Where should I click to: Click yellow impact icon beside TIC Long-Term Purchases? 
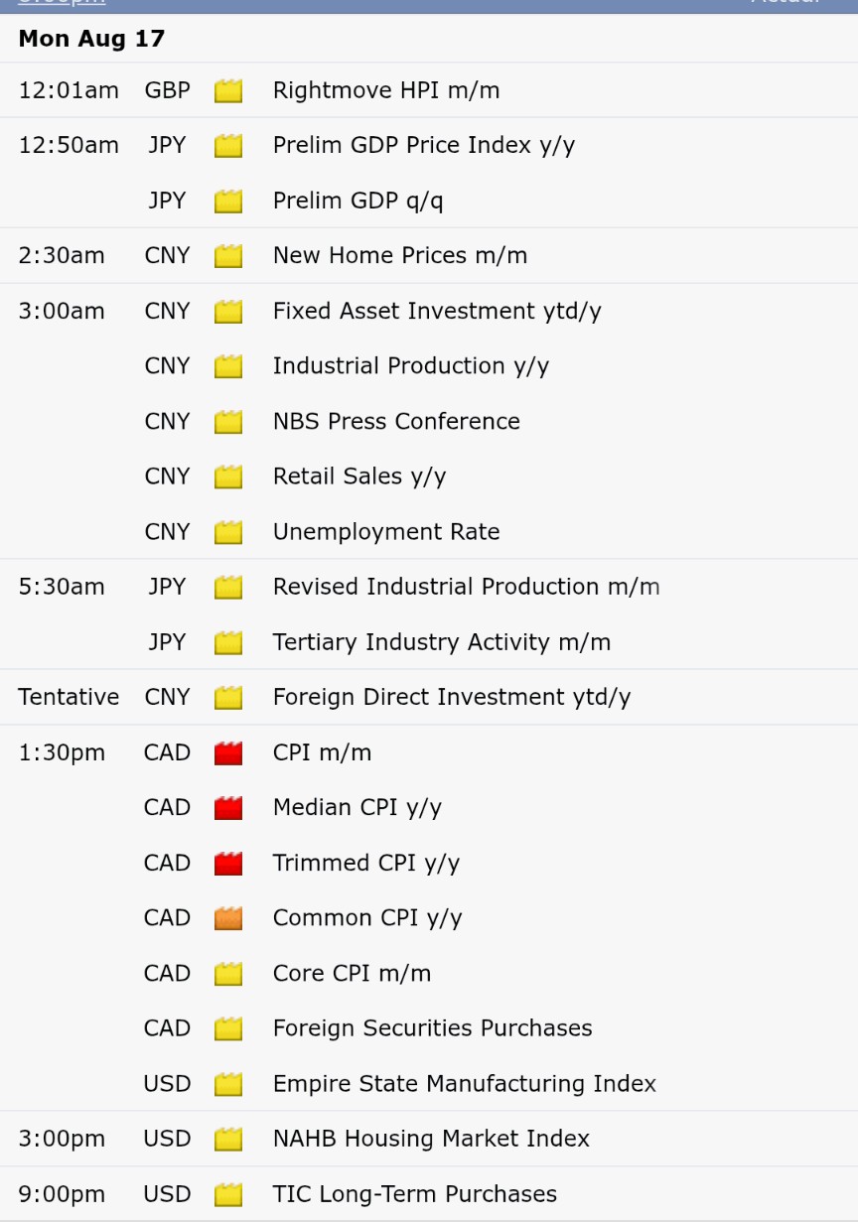click(x=228, y=1194)
